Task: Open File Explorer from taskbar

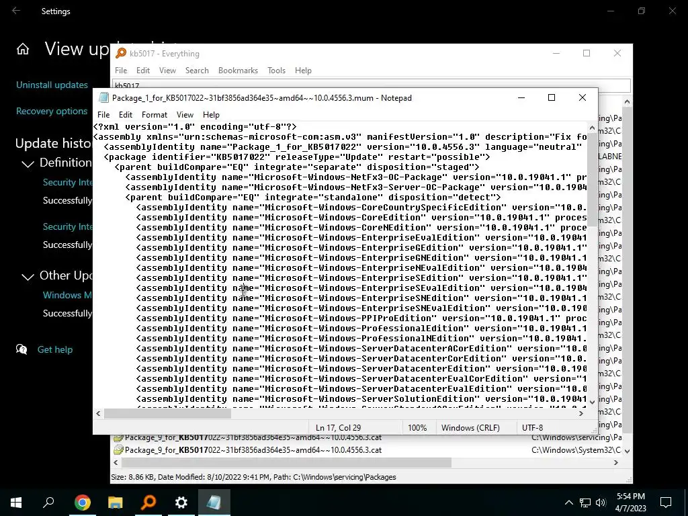Action: click(x=116, y=503)
